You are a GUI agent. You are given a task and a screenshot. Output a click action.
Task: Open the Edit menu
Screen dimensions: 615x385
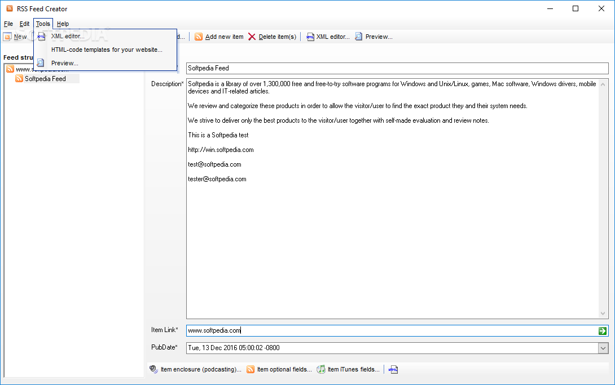click(24, 24)
